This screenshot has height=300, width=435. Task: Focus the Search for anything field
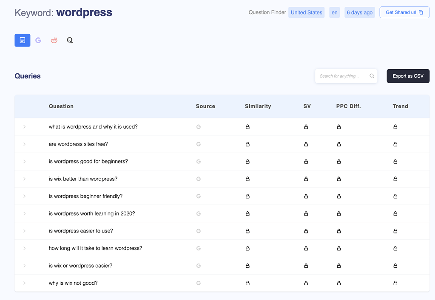pos(346,76)
